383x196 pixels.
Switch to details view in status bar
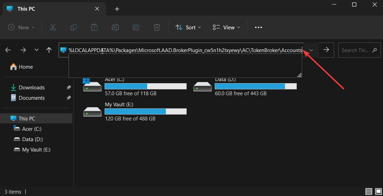(368, 192)
